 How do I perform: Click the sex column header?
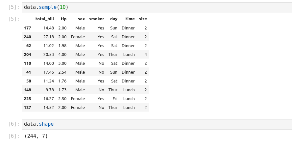coord(81,19)
